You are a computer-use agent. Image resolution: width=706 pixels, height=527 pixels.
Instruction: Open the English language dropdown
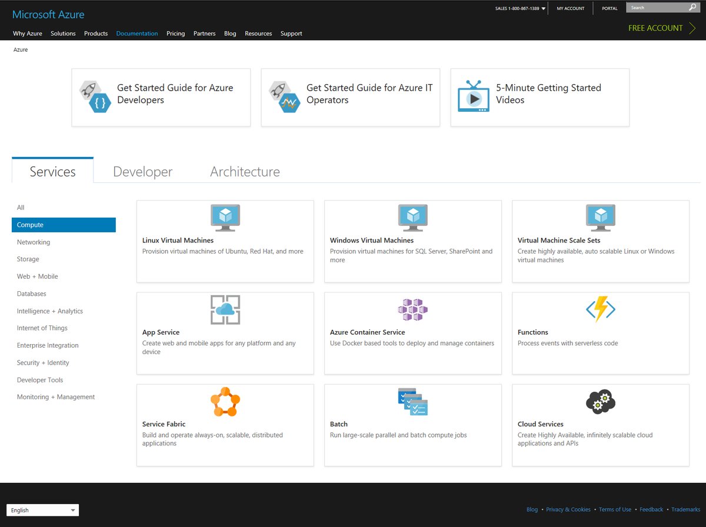[42, 510]
